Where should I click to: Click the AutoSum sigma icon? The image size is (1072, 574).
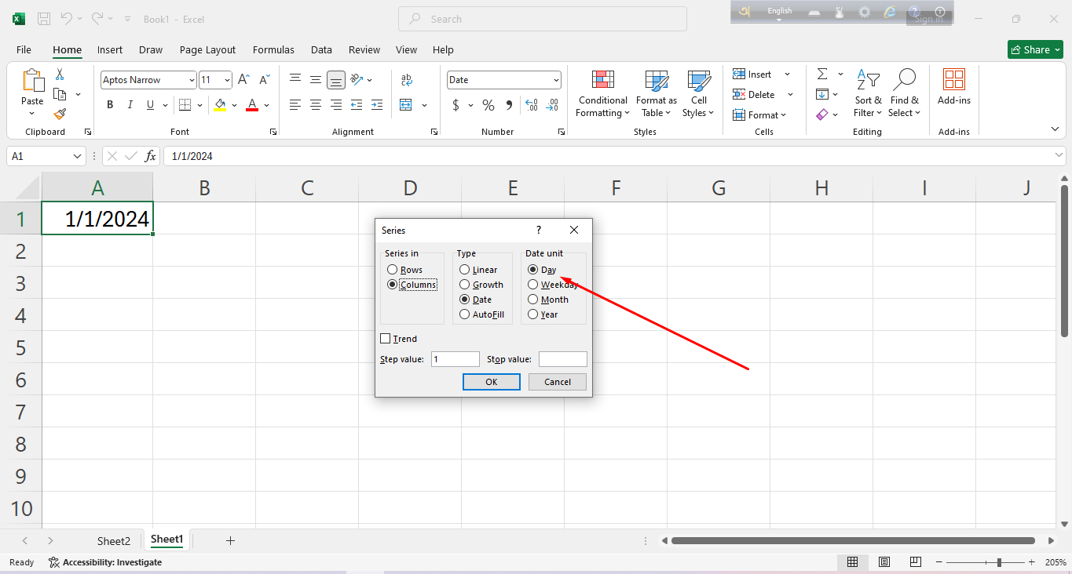click(x=822, y=74)
